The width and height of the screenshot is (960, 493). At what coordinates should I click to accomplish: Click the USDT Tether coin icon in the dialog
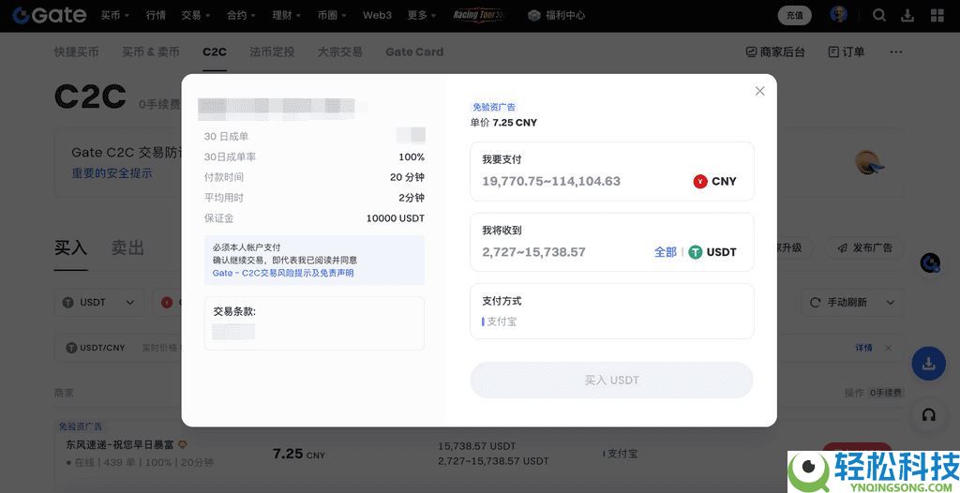695,252
